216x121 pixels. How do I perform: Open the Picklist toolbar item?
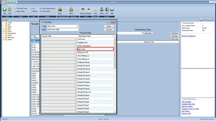click(x=34, y=11)
